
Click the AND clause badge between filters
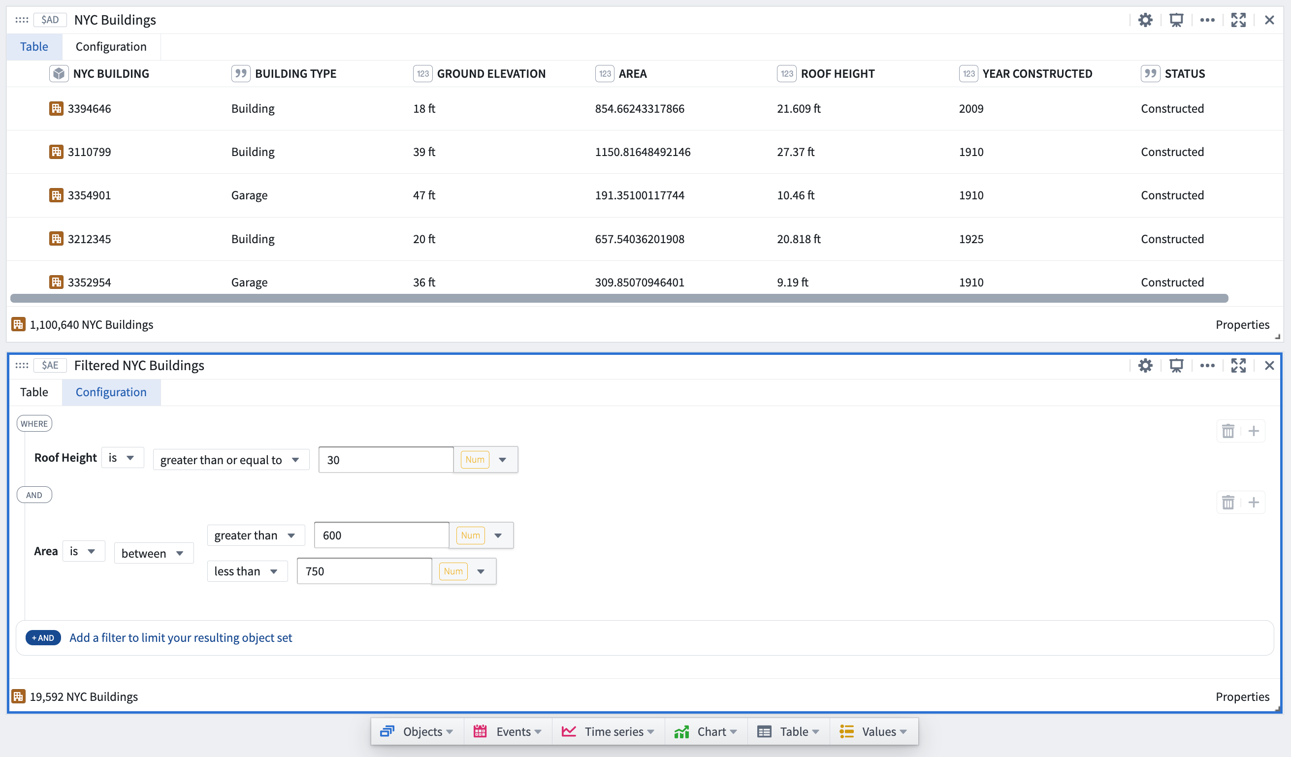(34, 495)
